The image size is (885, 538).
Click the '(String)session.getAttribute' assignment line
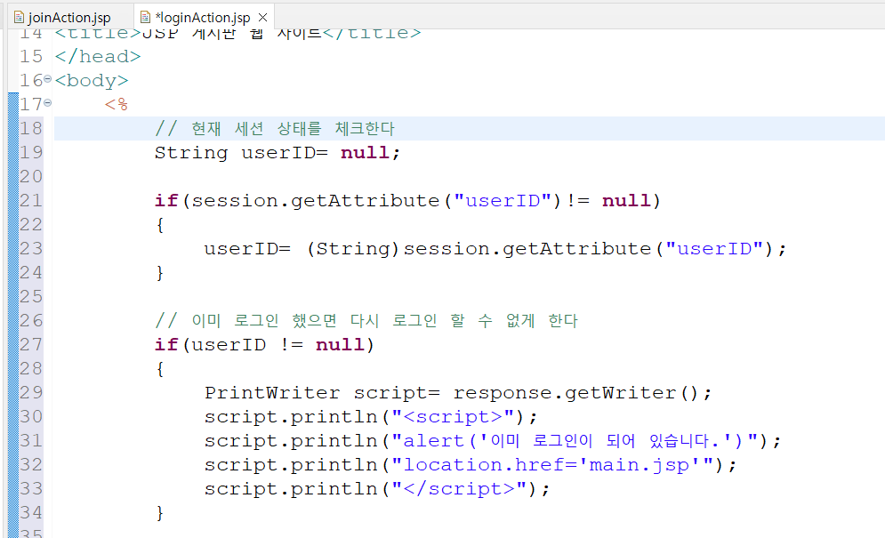tap(495, 249)
